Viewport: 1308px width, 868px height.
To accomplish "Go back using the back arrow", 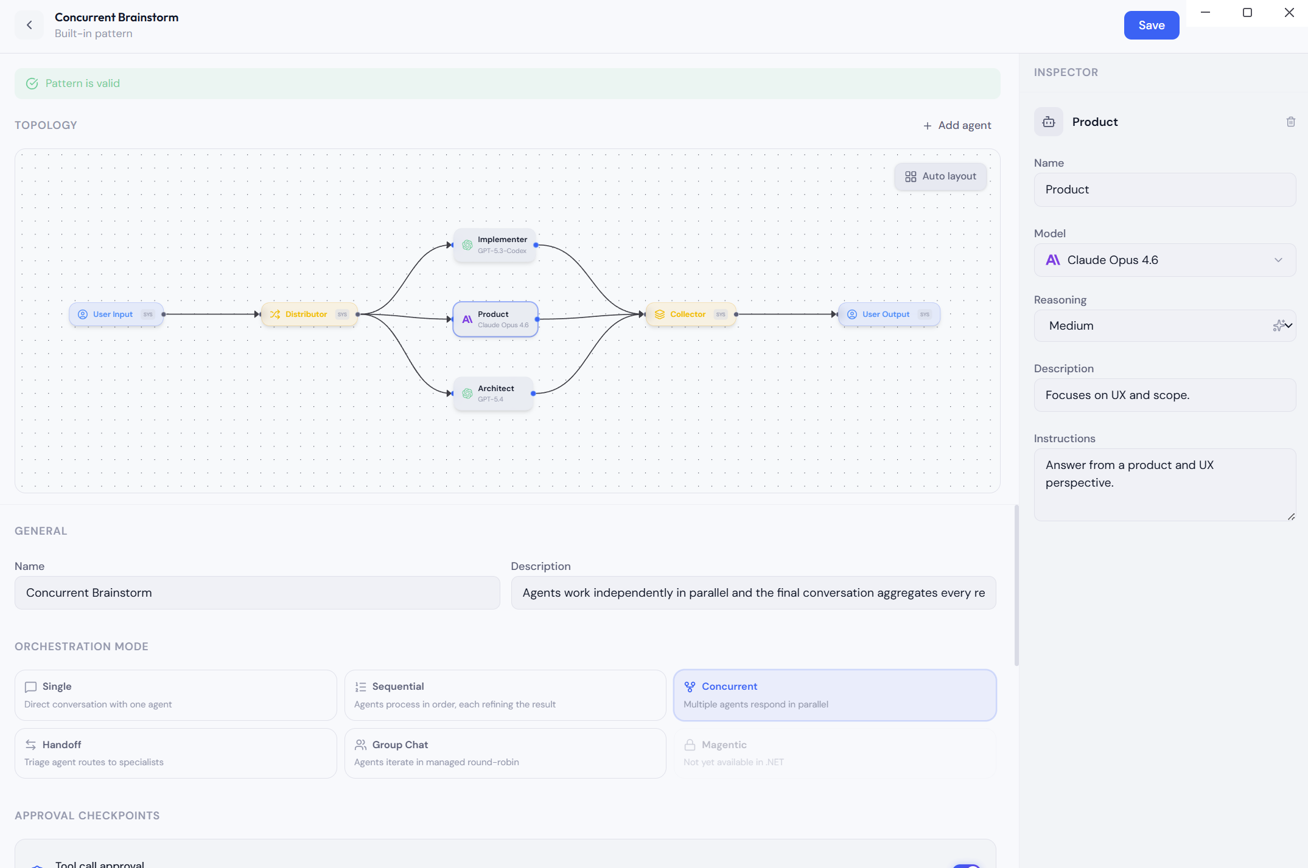I will pyautogui.click(x=29, y=25).
